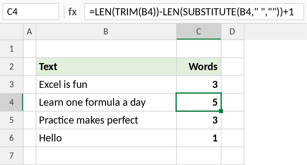307x165 pixels.
Task: Click empty cell D2 beside 'Words'
Action: coord(233,67)
